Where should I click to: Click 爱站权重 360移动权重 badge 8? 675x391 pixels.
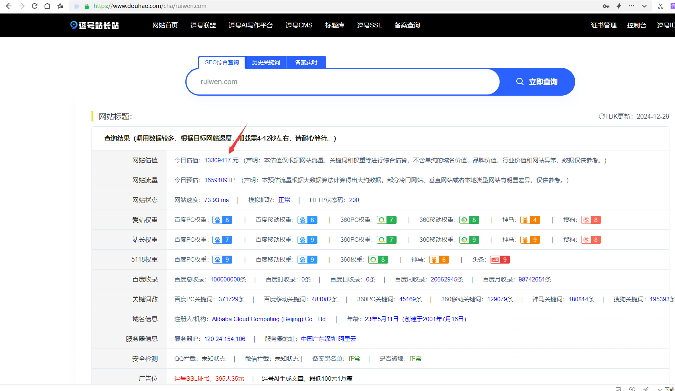tap(469, 220)
